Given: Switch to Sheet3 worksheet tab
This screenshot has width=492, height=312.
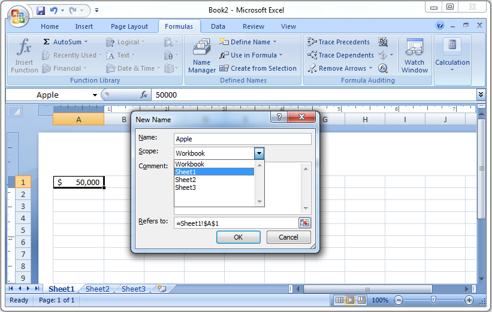Looking at the screenshot, I should pyautogui.click(x=134, y=289).
